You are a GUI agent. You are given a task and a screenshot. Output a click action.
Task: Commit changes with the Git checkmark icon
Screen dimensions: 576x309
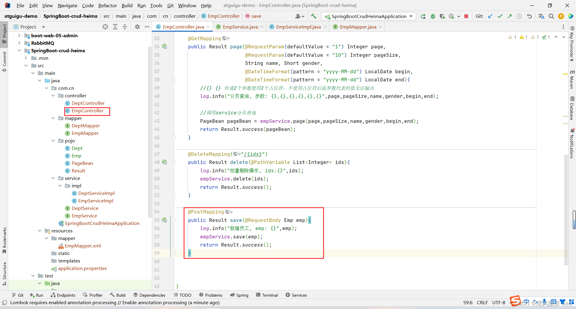pyautogui.click(x=500, y=16)
